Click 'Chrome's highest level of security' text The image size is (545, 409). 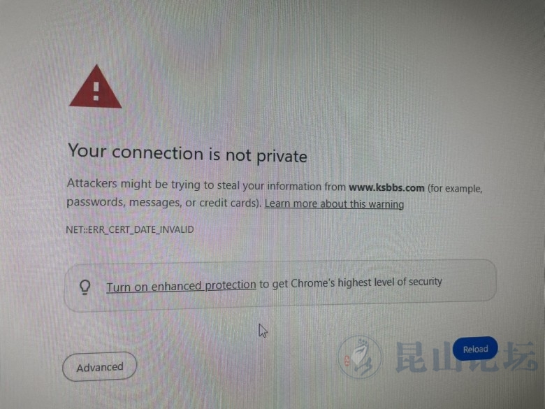coord(366,282)
